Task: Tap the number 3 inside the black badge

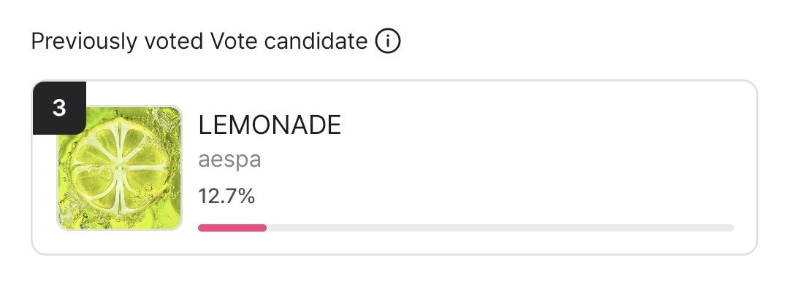Action: point(59,108)
